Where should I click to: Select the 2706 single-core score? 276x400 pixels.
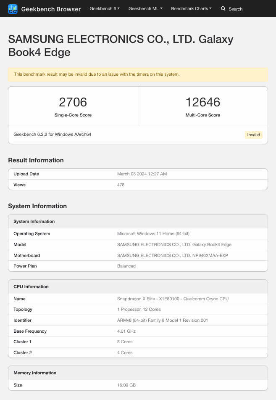pyautogui.click(x=73, y=102)
